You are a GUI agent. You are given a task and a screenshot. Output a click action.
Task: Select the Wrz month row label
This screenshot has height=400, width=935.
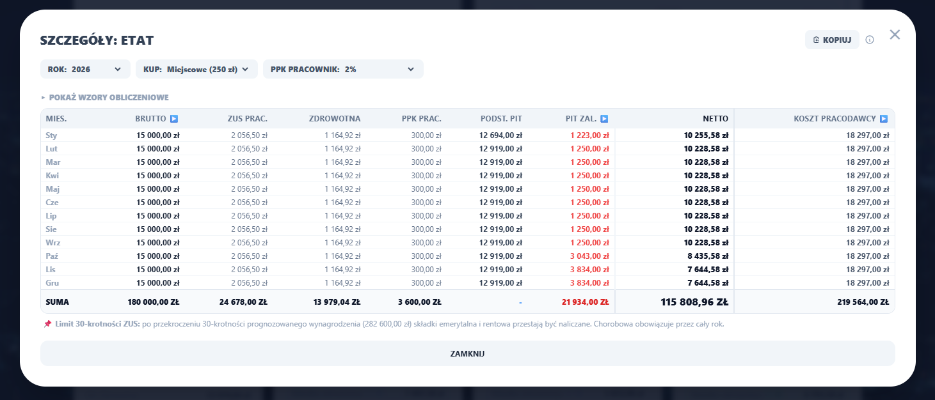click(x=52, y=243)
